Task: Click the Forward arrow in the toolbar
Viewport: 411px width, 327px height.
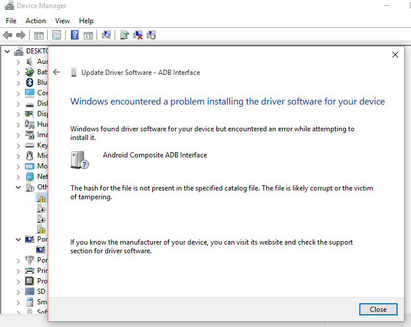Action: point(21,35)
